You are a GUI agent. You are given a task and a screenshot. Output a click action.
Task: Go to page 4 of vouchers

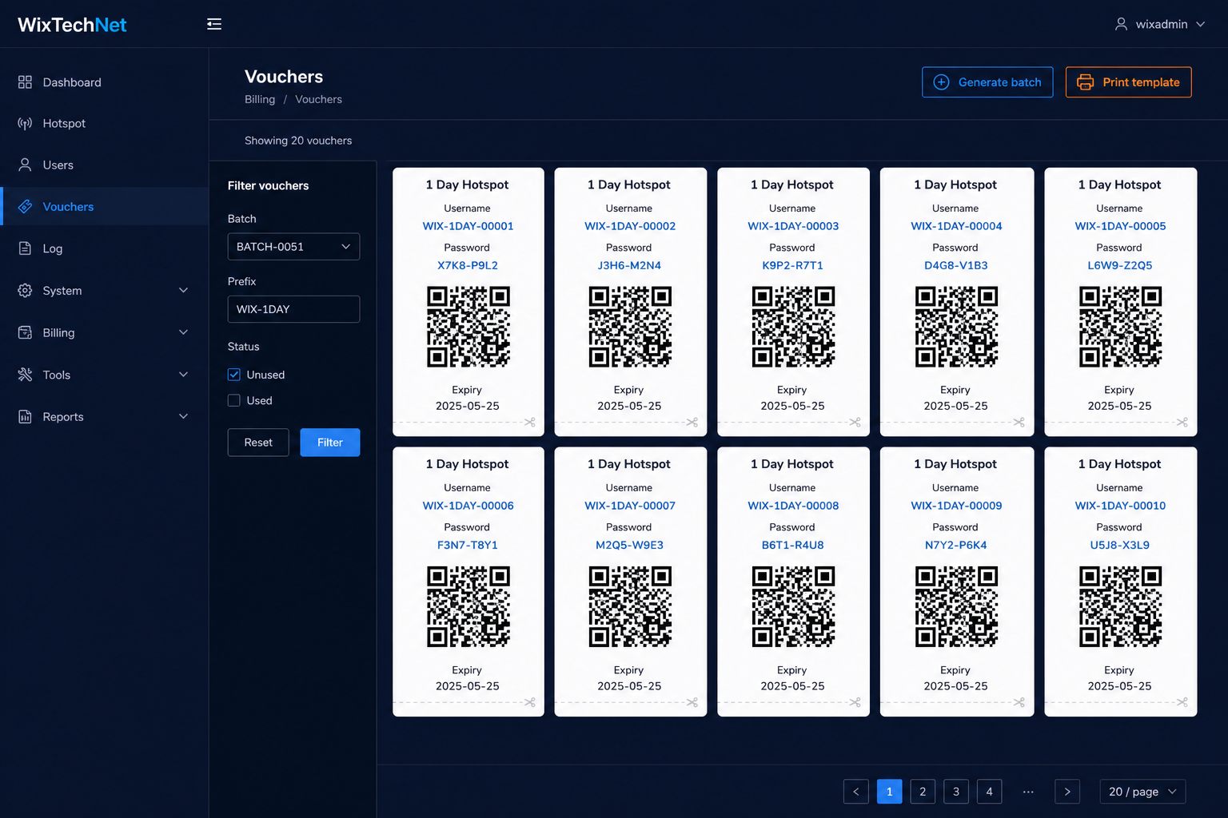989,792
